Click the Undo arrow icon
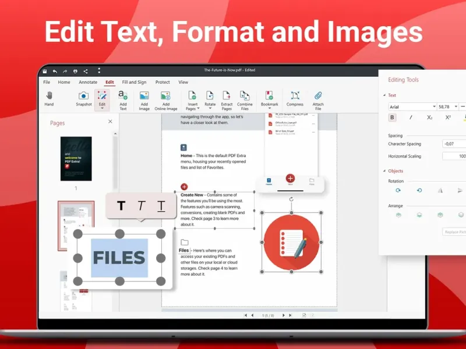466x349 pixels. (x=55, y=71)
